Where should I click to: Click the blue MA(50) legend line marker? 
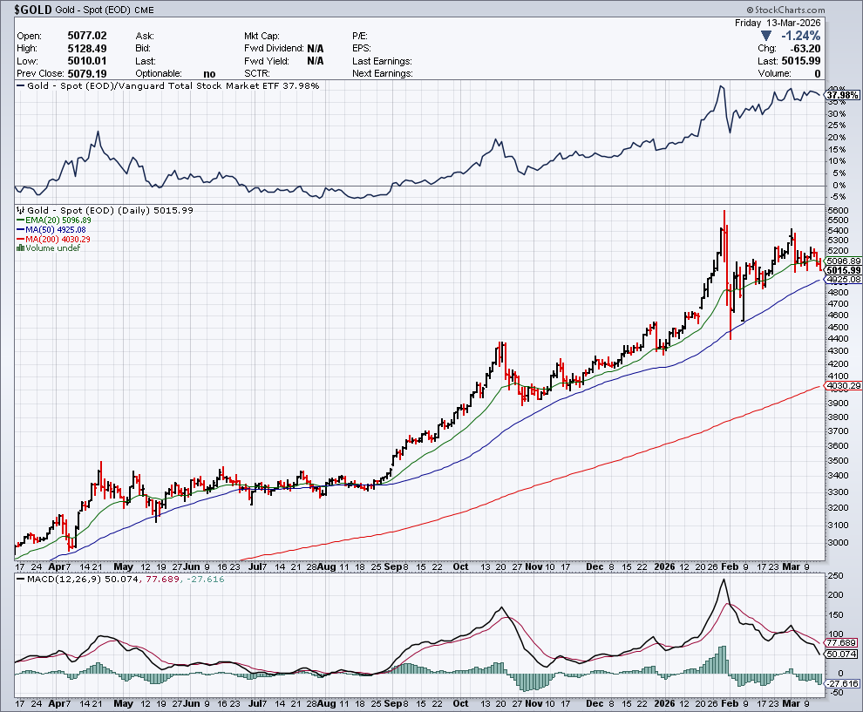[x=19, y=230]
